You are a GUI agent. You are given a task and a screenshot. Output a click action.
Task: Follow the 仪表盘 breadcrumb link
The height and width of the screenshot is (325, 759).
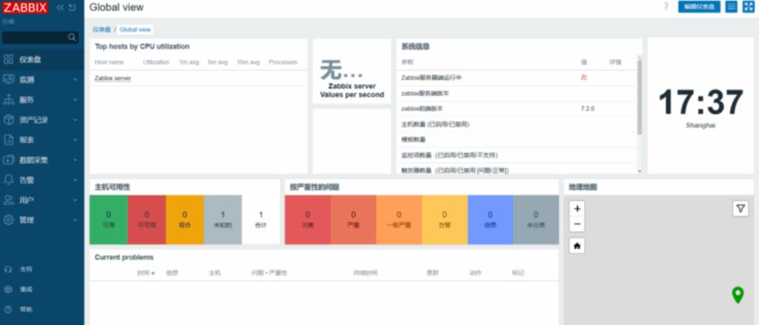(102, 30)
